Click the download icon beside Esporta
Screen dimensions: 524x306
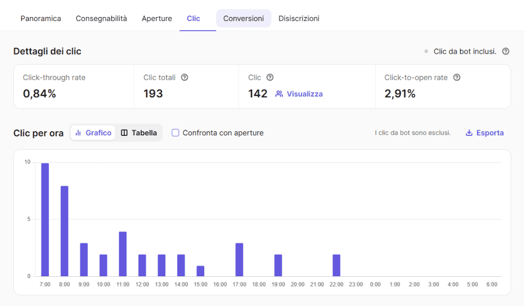[x=469, y=133]
